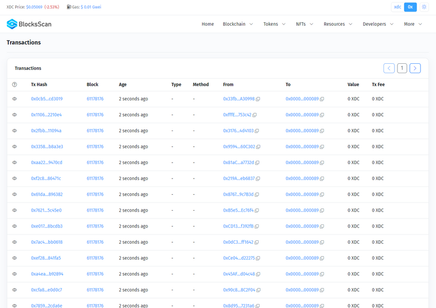Copy To address in row 0x2fbb...11094a
436x308 pixels.
(322, 131)
